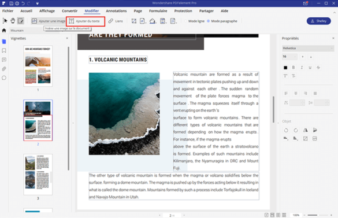Open the Protection tab

[183, 11]
